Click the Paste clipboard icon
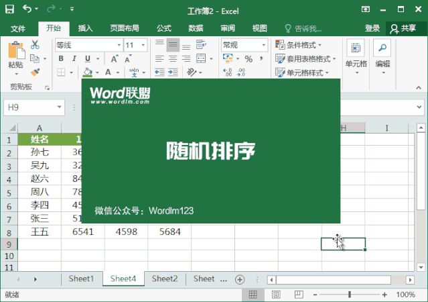 coord(16,50)
